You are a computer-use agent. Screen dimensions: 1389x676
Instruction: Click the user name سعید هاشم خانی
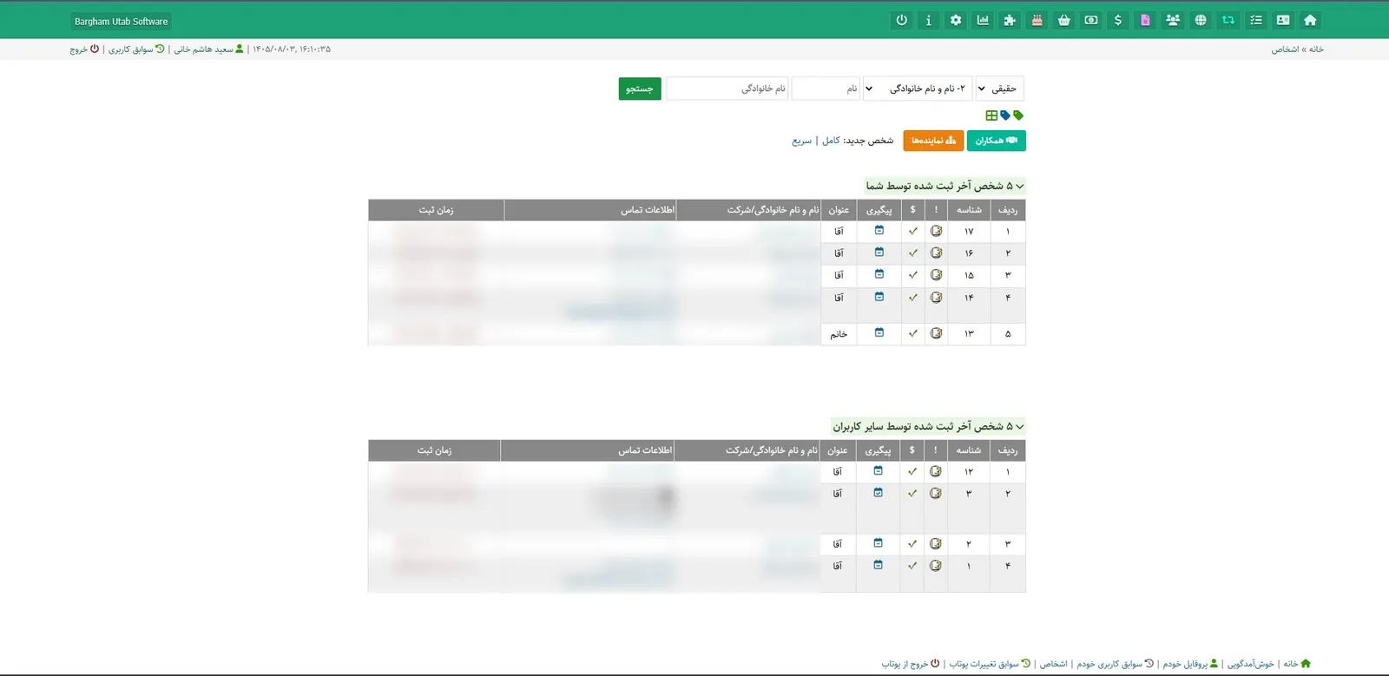tap(208, 49)
